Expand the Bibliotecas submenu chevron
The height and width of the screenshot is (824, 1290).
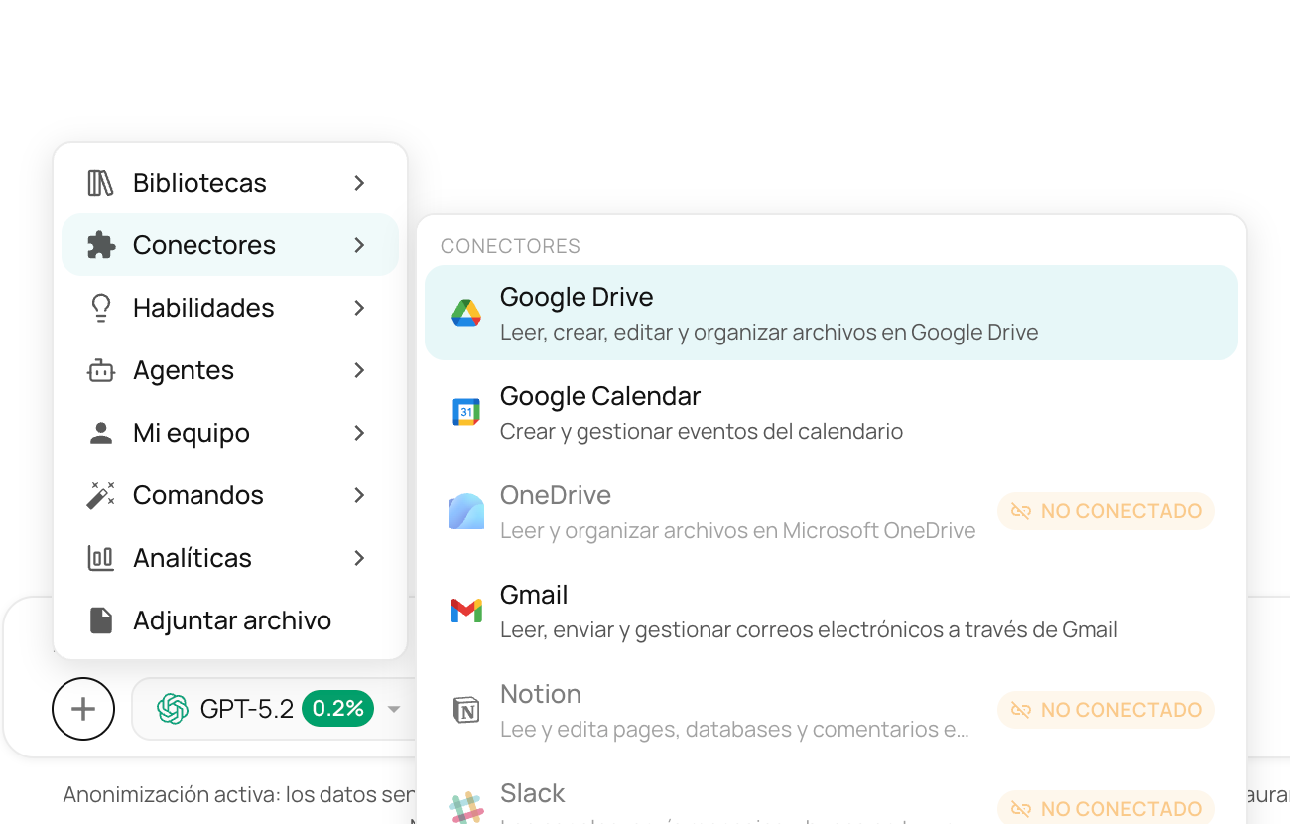point(359,183)
